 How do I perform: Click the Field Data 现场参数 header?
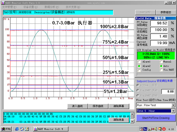(x=155, y=18)
